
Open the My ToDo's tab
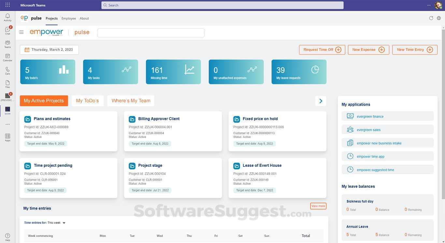[87, 101]
